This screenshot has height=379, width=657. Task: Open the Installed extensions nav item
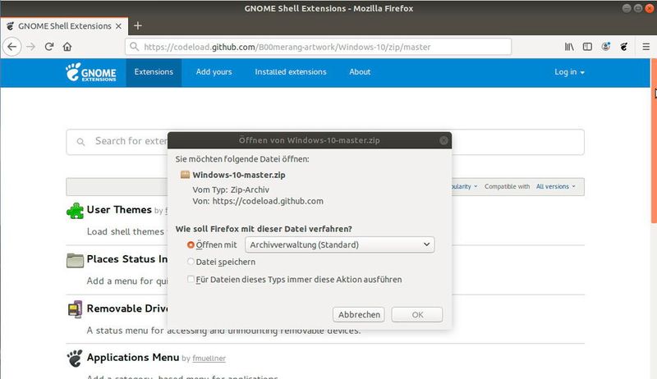[291, 72]
